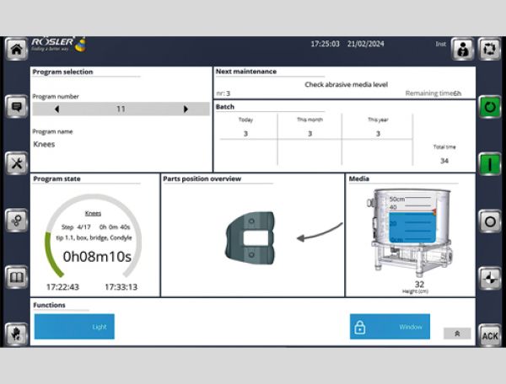Viewport: 506px width, 384px height.
Task: Click the media height value 32
Action: pyautogui.click(x=419, y=284)
